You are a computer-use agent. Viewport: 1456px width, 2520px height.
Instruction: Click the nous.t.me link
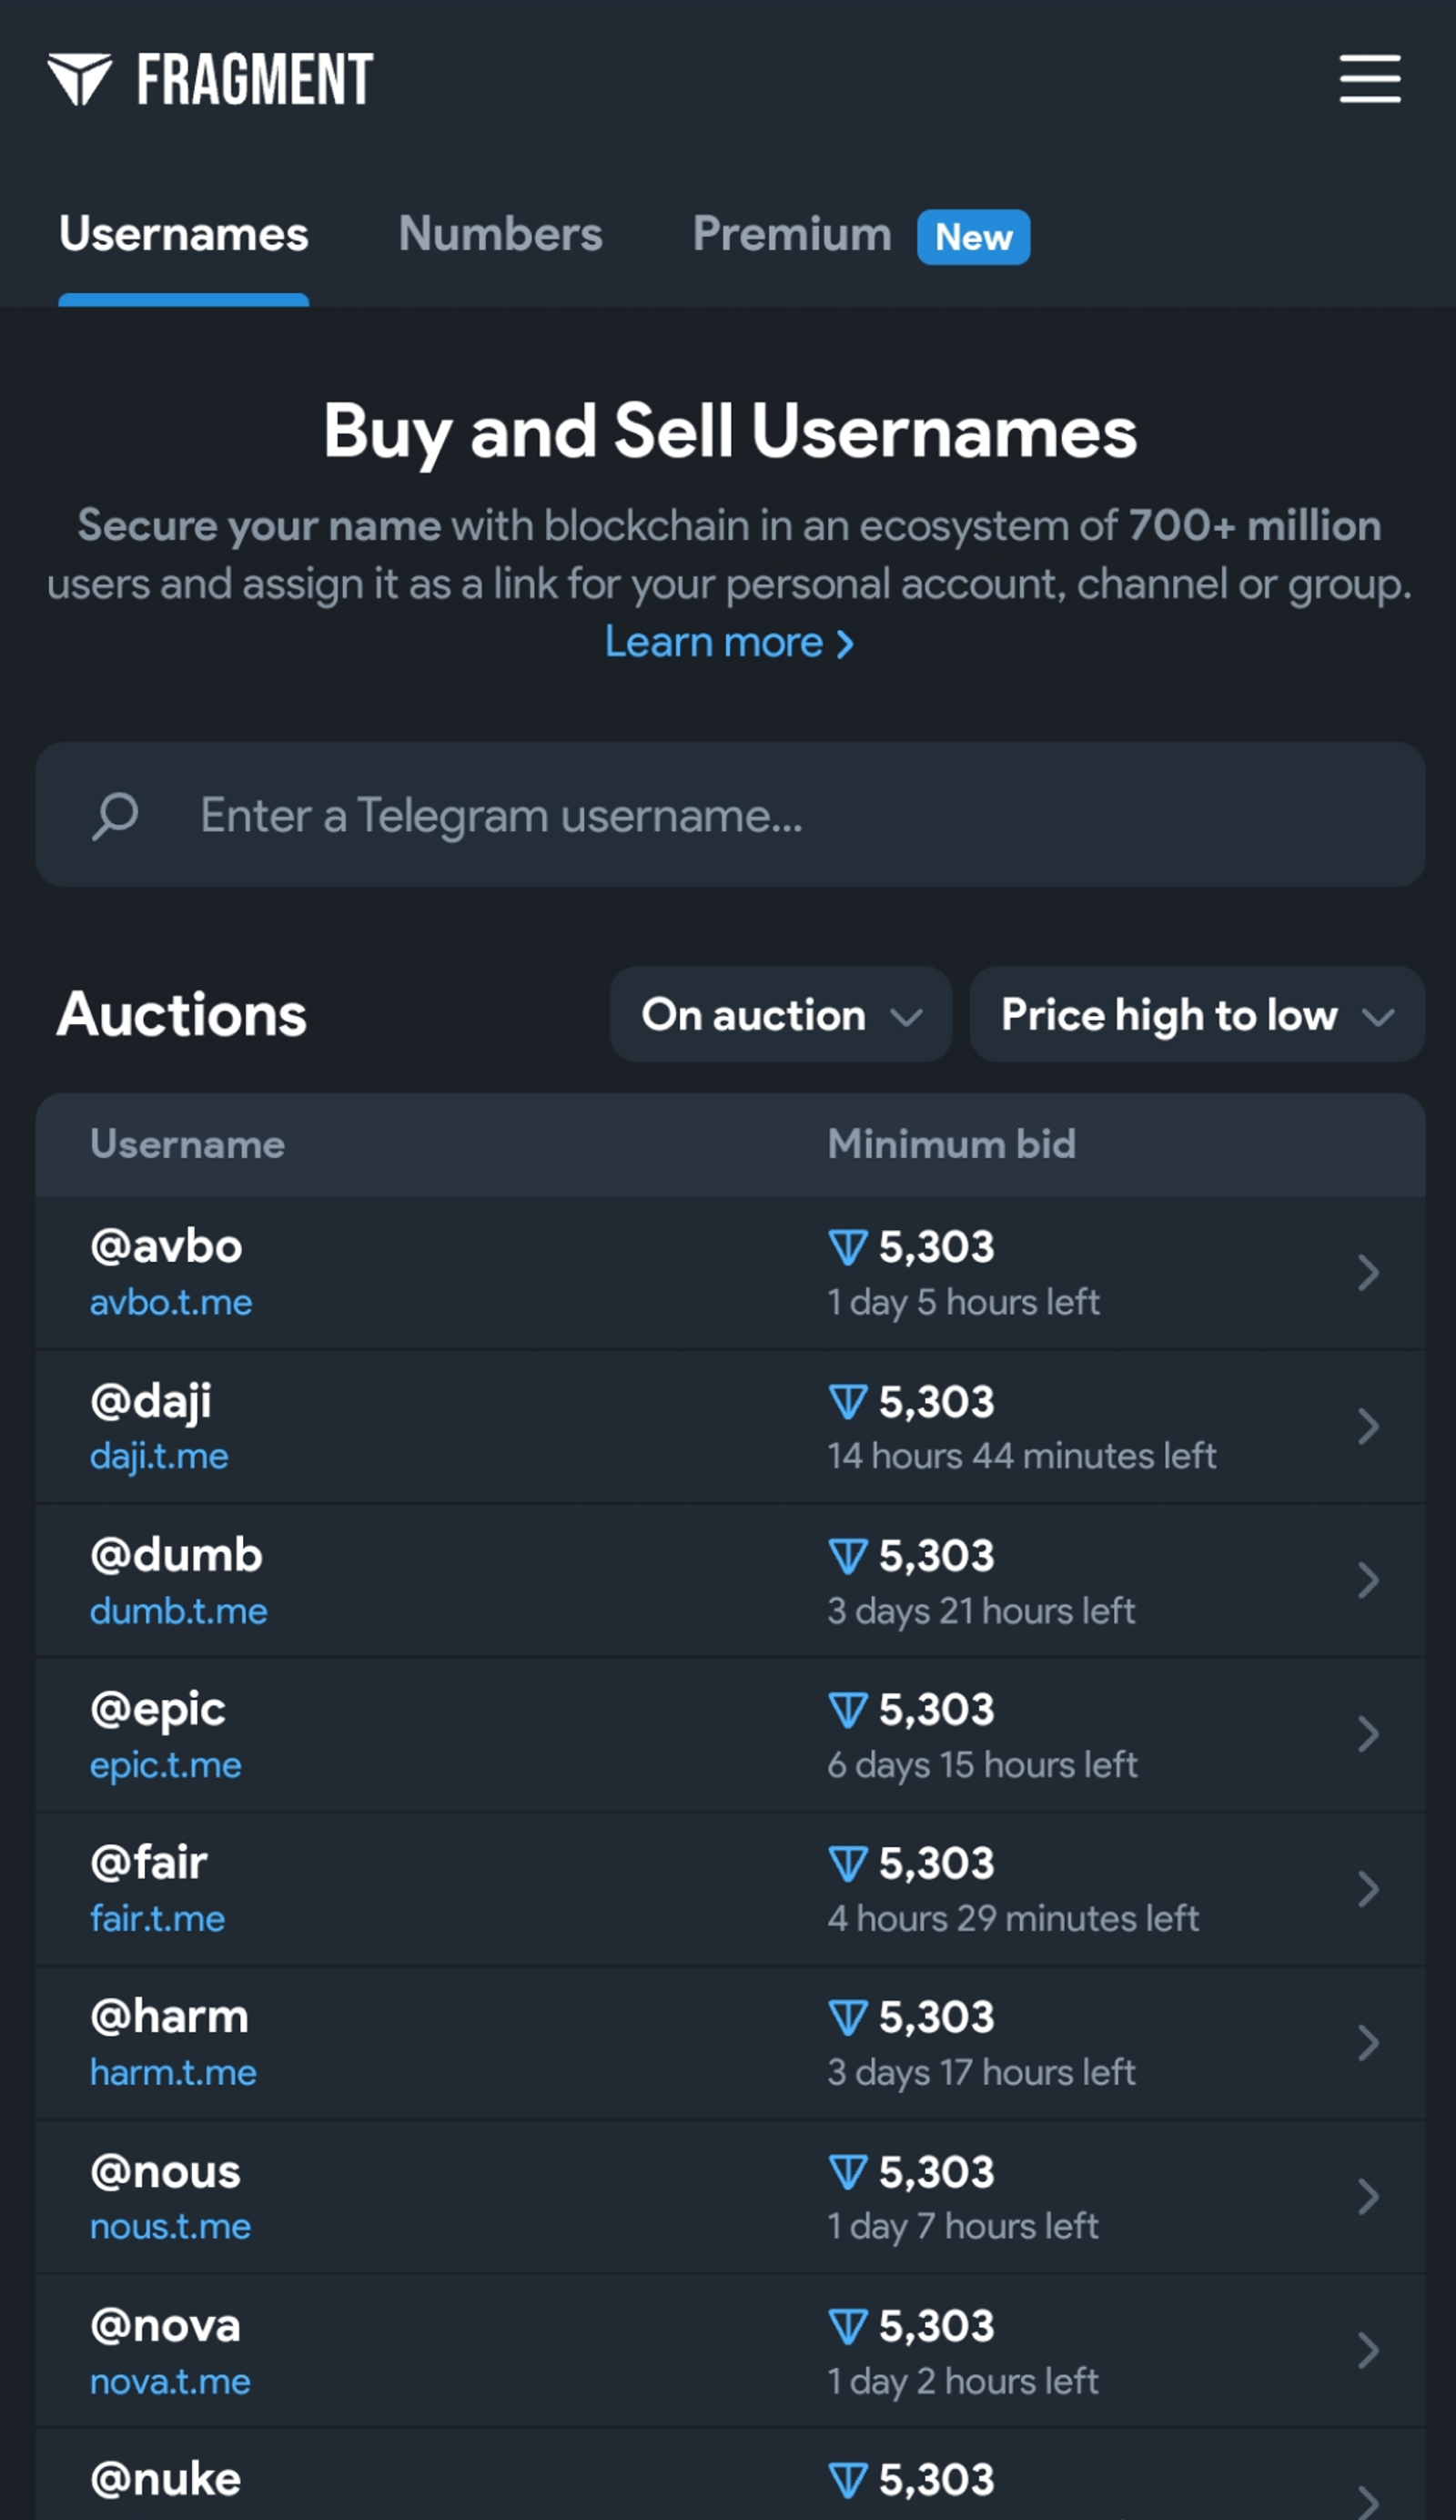point(169,2226)
